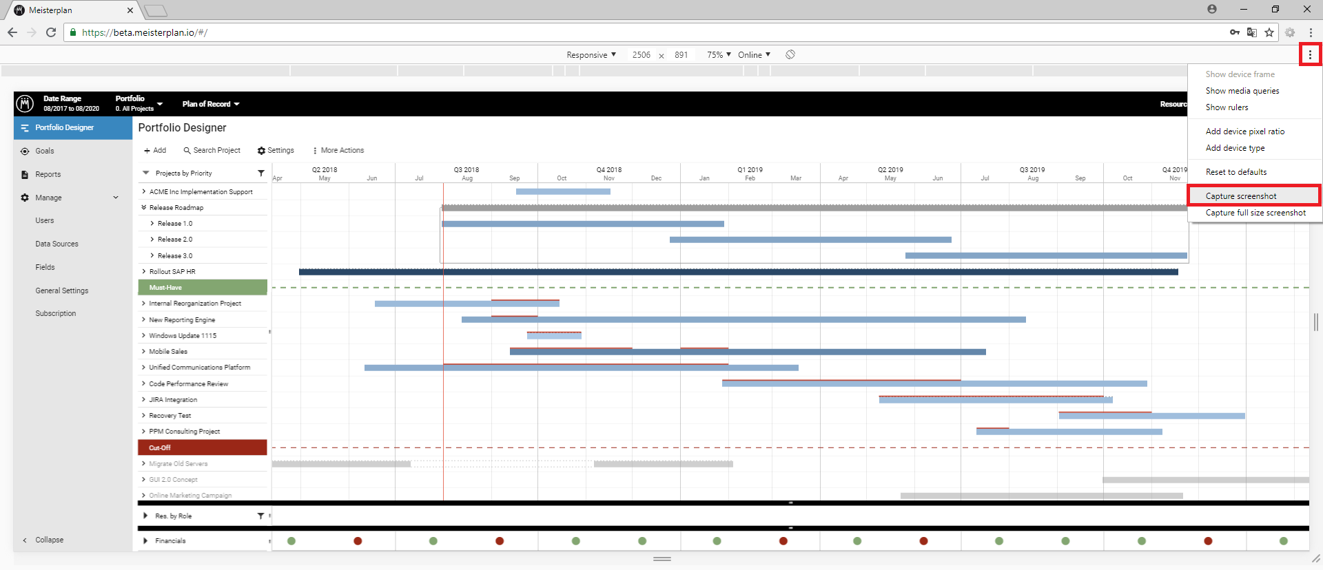Reload the page with the refresh icon

coord(51,32)
